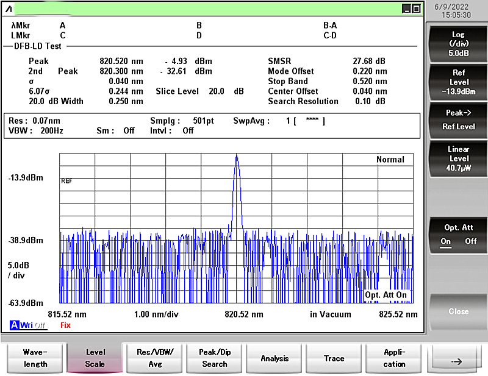Viewport: 488px width, 376px height.
Task: Select the 2nd Peak 820.300 nm value
Action: point(121,71)
